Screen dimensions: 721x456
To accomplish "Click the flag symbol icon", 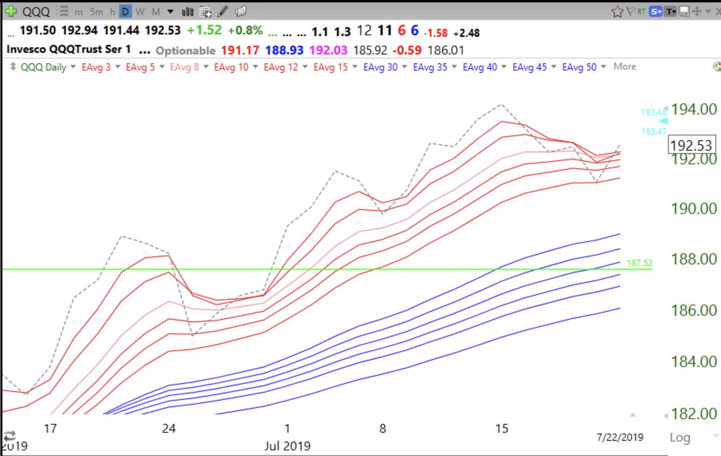I will tap(631, 12).
